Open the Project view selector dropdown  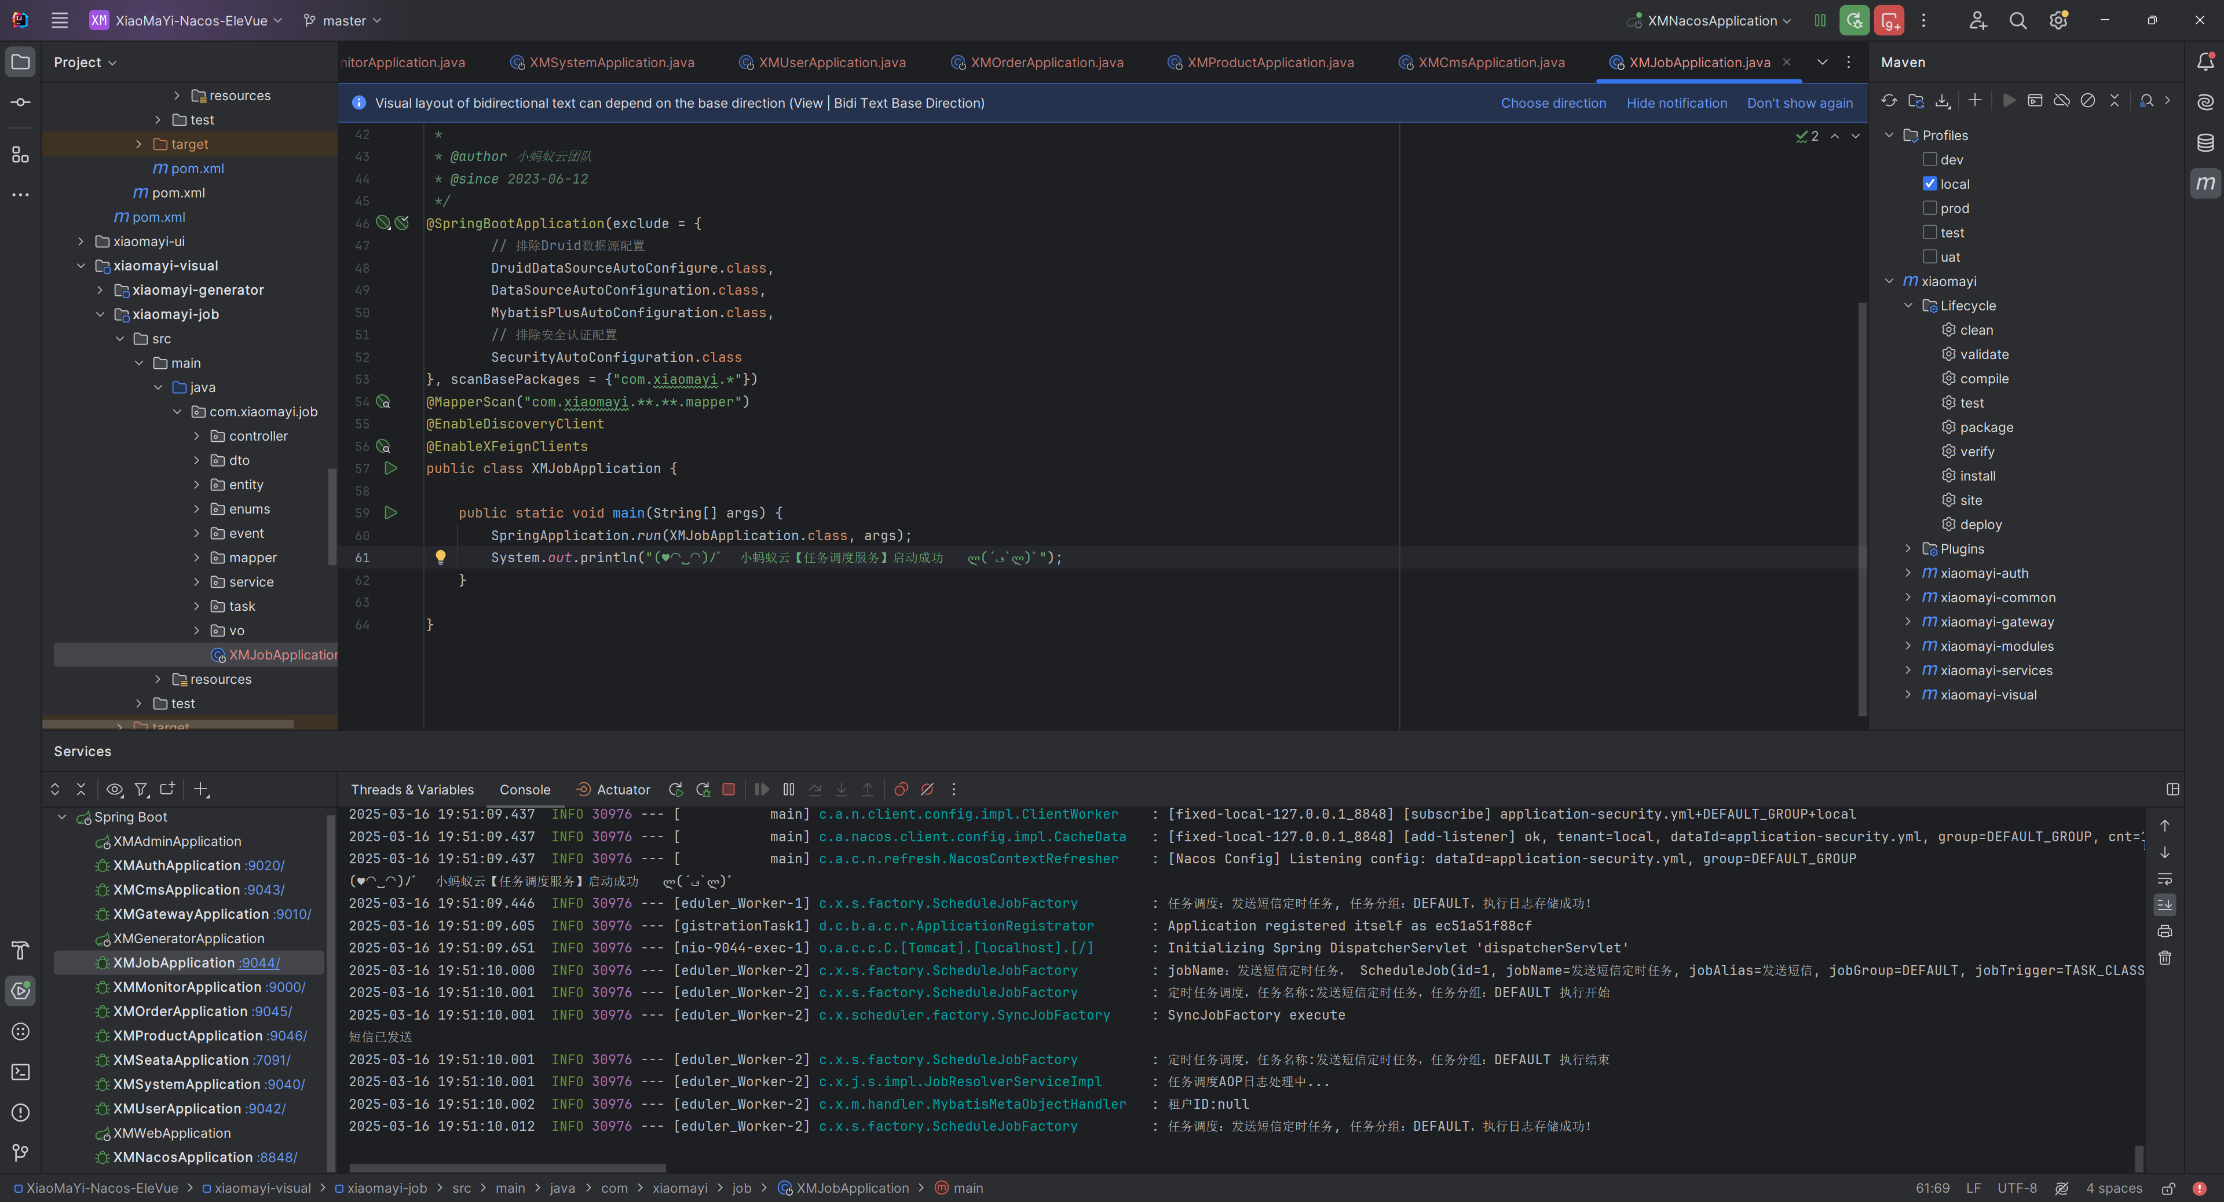tap(85, 62)
